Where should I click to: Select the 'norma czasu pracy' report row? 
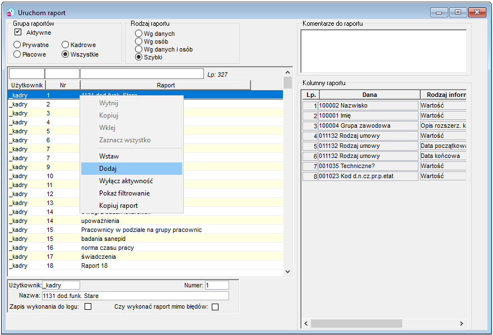(145, 248)
